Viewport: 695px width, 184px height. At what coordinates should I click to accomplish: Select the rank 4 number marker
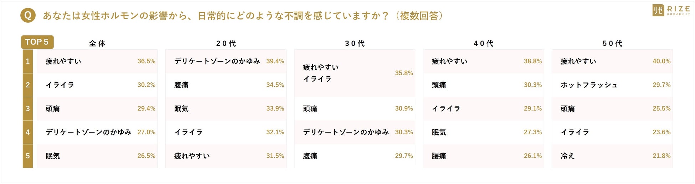pos(28,132)
